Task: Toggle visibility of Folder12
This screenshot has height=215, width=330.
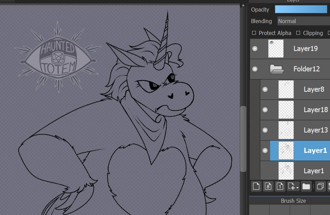Action: [255, 69]
